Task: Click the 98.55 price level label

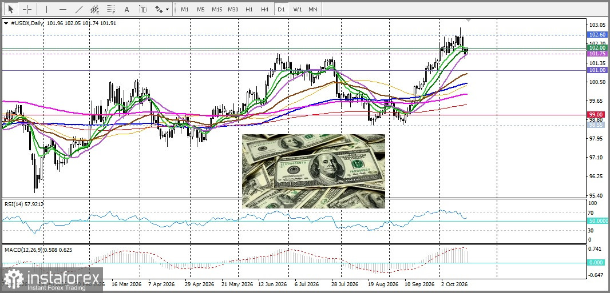Action: [x=597, y=125]
